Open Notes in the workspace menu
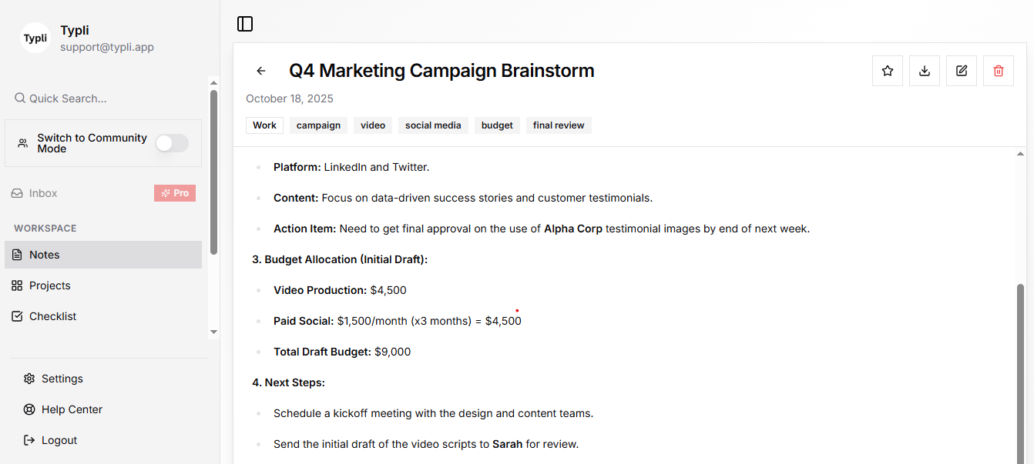 pyautogui.click(x=45, y=255)
